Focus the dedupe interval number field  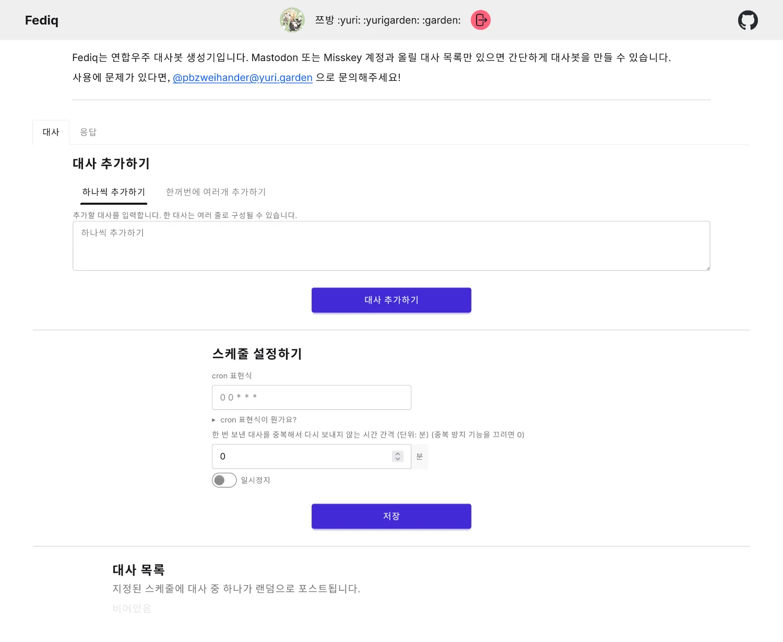tap(312, 457)
